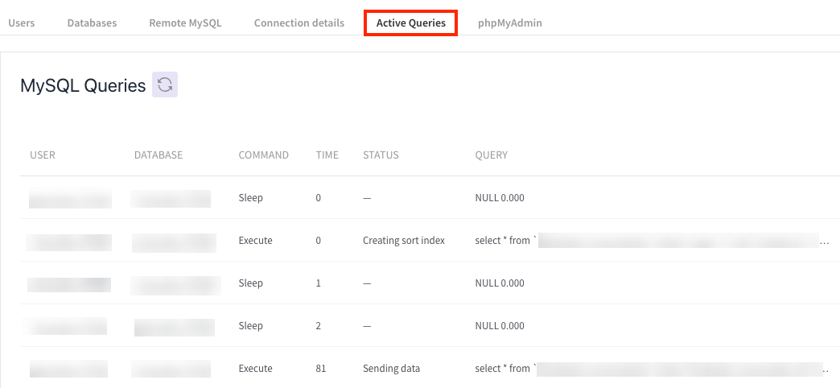The height and width of the screenshot is (388, 840).
Task: Open the Remote MySQL tab
Action: [x=185, y=23]
